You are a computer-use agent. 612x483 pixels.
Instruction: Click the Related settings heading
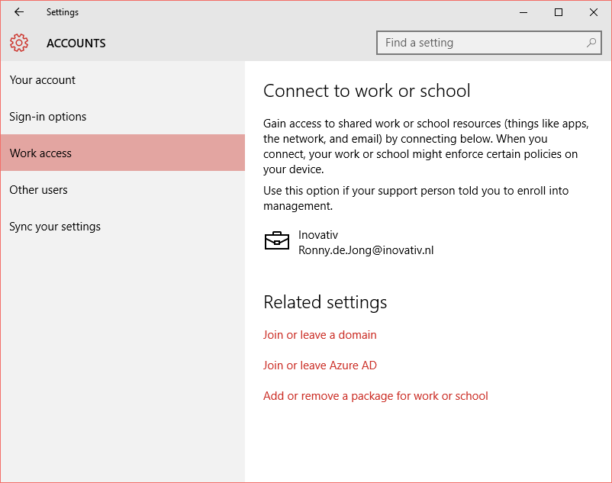pos(326,302)
